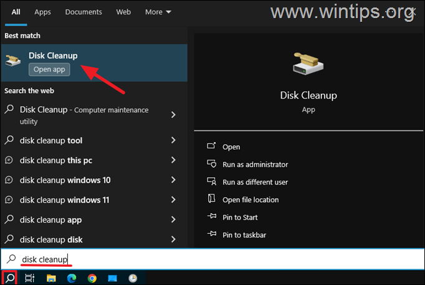Switch to the Documents tab
425x285 pixels.
(x=84, y=12)
